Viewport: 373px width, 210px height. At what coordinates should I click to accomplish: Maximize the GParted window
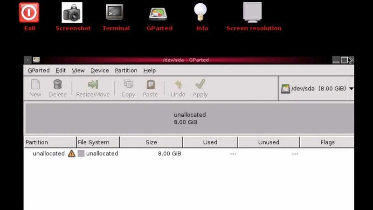click(344, 60)
